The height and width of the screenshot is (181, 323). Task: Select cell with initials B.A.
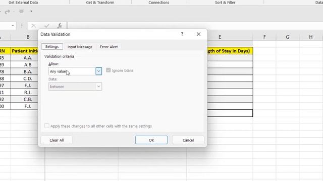[25, 71]
